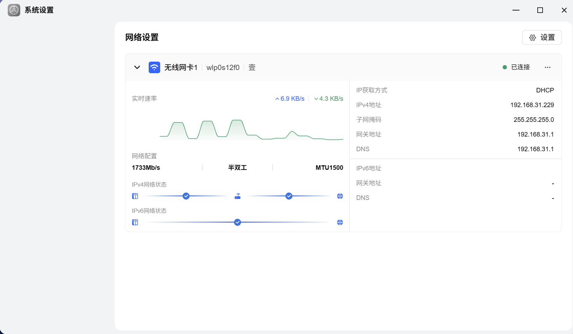The image size is (573, 334).
Task: Open advanced network options via 设置 button
Action: (x=542, y=37)
